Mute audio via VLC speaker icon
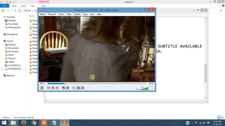 pyautogui.click(x=137, y=89)
